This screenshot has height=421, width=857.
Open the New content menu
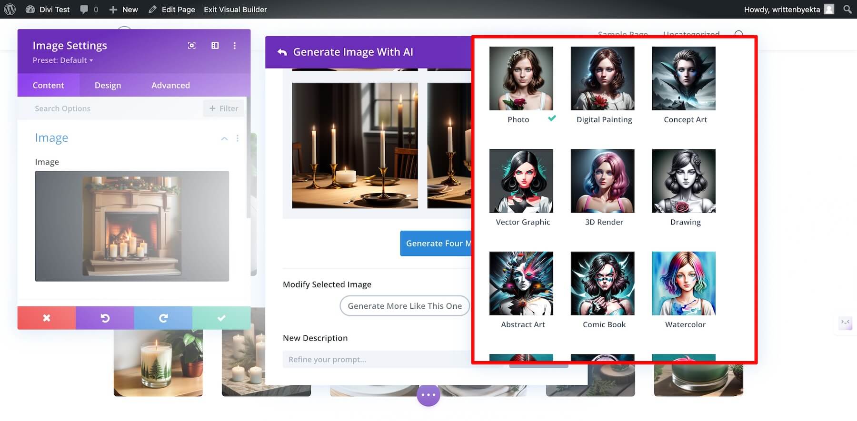[123, 9]
